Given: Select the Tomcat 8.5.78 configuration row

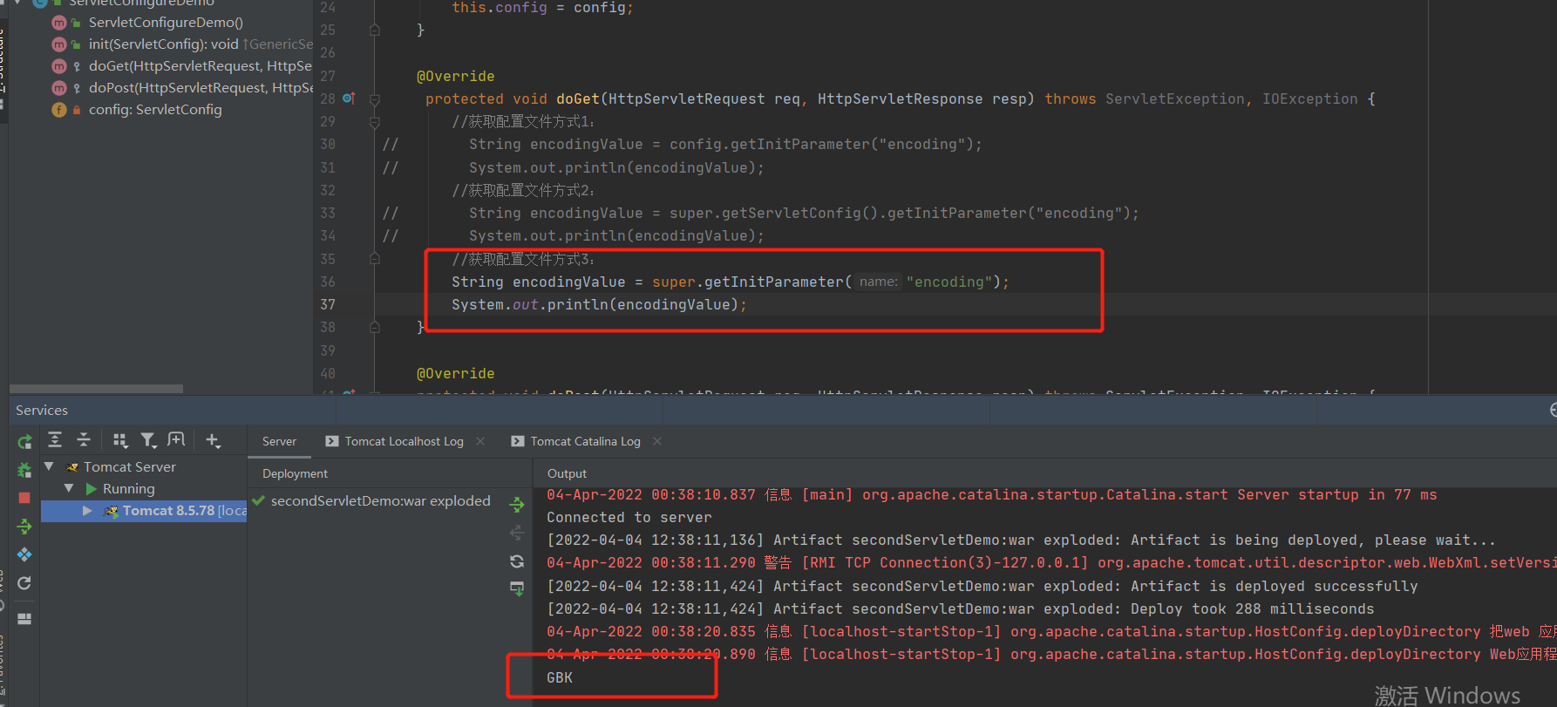Looking at the screenshot, I should (144, 511).
